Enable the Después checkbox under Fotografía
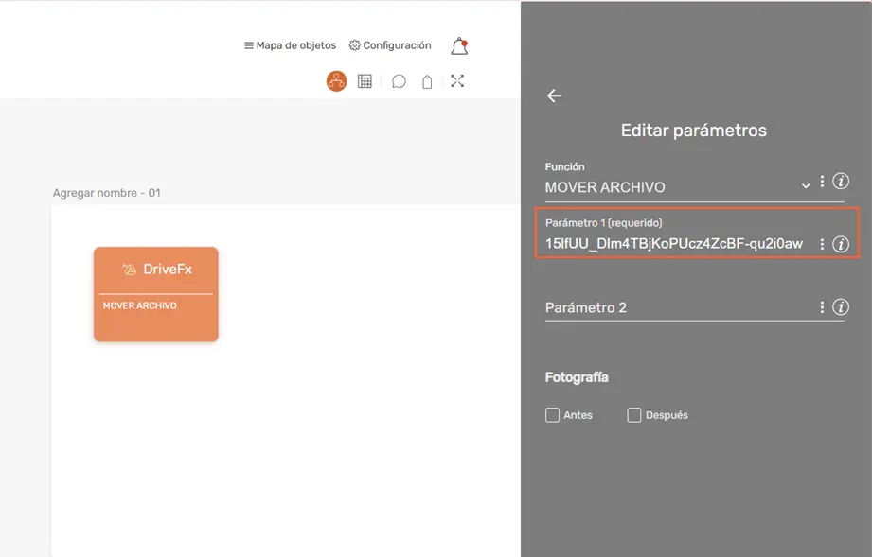 (x=634, y=414)
